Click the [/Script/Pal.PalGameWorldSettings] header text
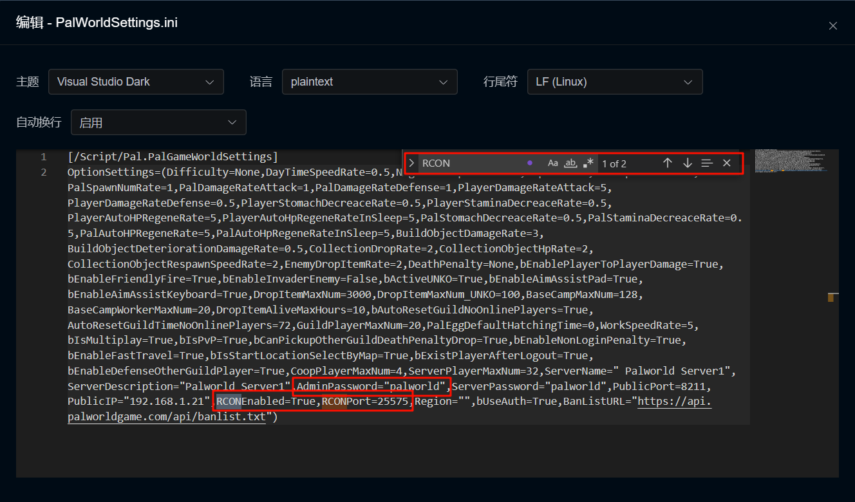 tap(173, 156)
